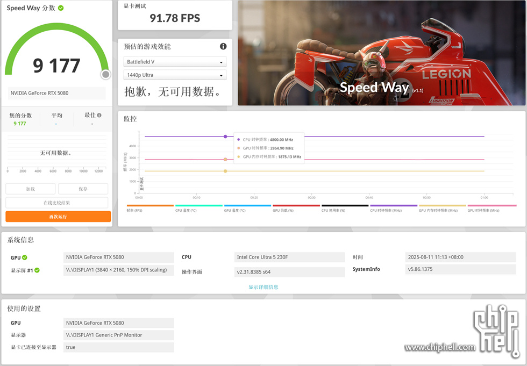527x366 pixels.
Task: Click the 00:30 time label on the monitoring chart
Action: 311,197
